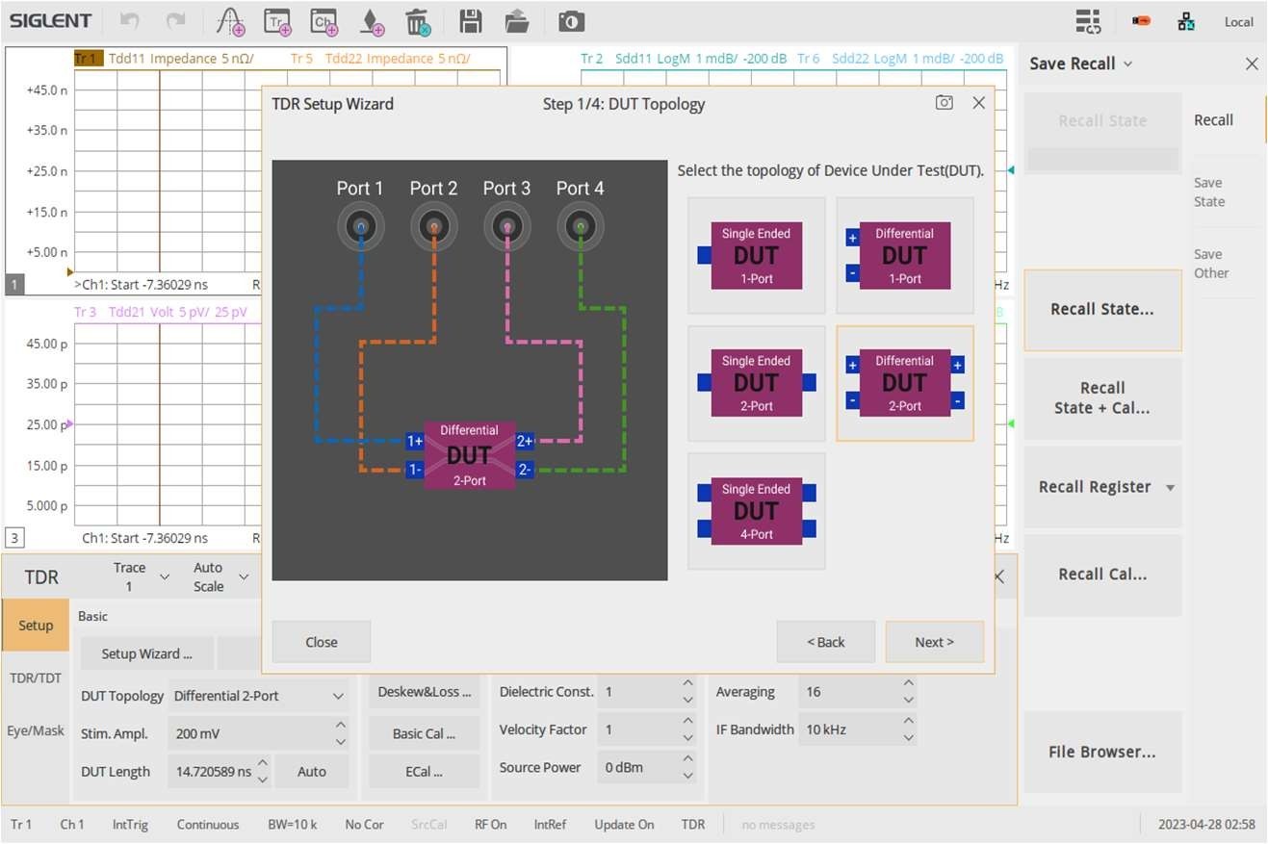Image resolution: width=1268 pixels, height=844 pixels.
Task: Click the add marker icon in toolbar
Action: [x=371, y=21]
